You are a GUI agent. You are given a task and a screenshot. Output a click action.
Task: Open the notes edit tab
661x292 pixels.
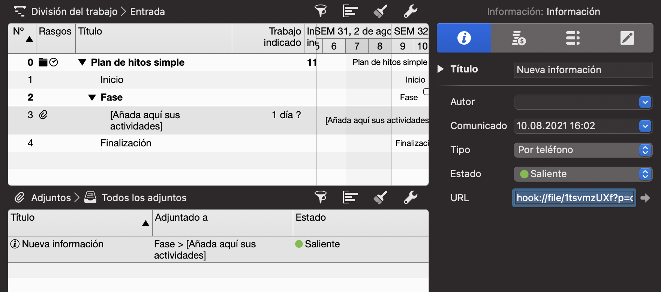tap(627, 38)
